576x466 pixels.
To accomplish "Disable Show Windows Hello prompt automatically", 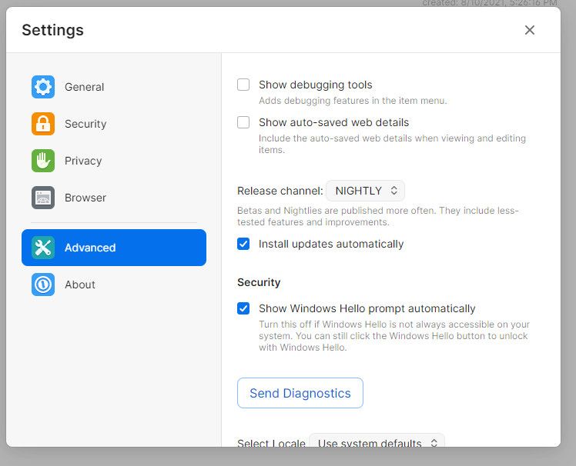I will [243, 308].
